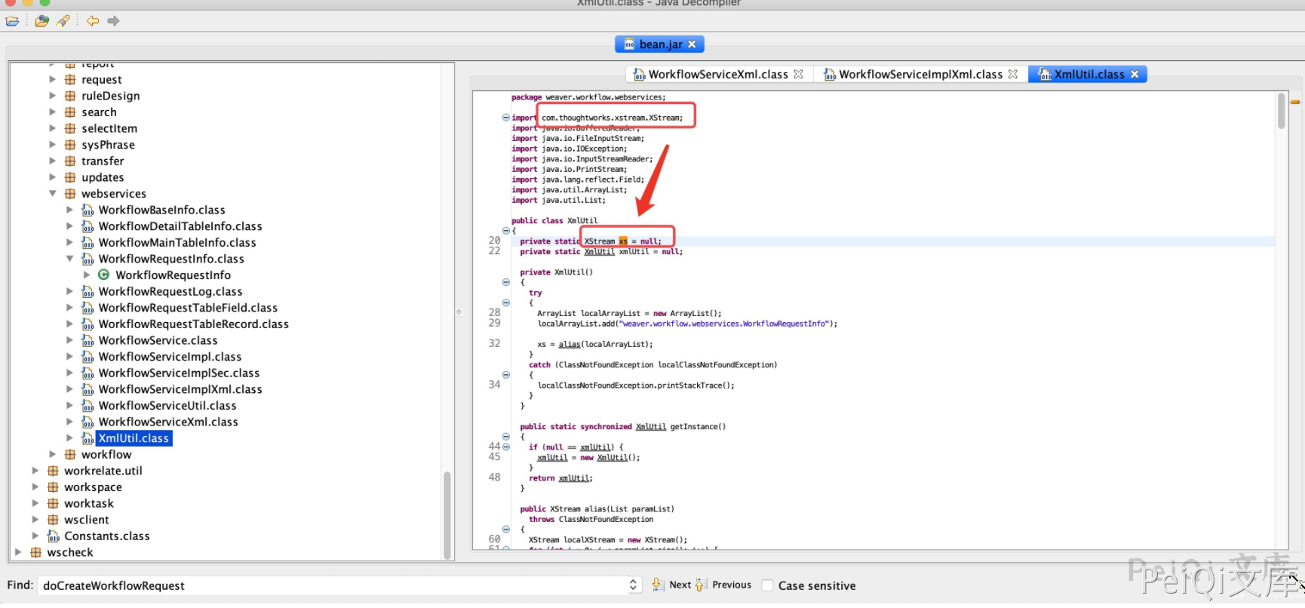Click the Next search arrow icon
This screenshot has height=608, width=1305.
point(657,585)
